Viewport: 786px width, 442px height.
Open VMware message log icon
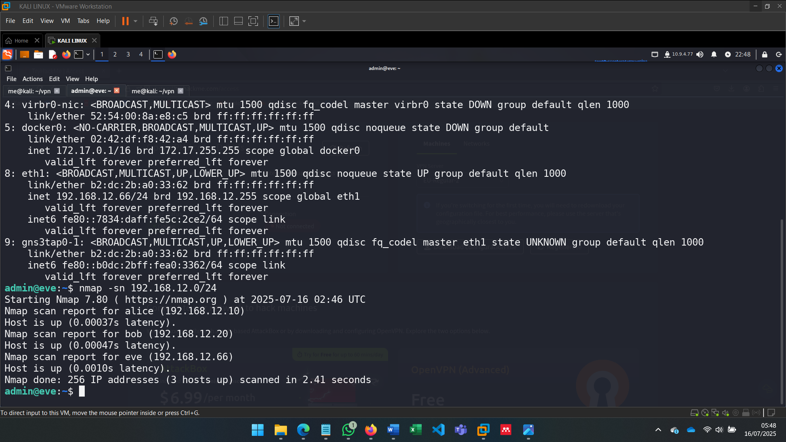[x=771, y=413]
